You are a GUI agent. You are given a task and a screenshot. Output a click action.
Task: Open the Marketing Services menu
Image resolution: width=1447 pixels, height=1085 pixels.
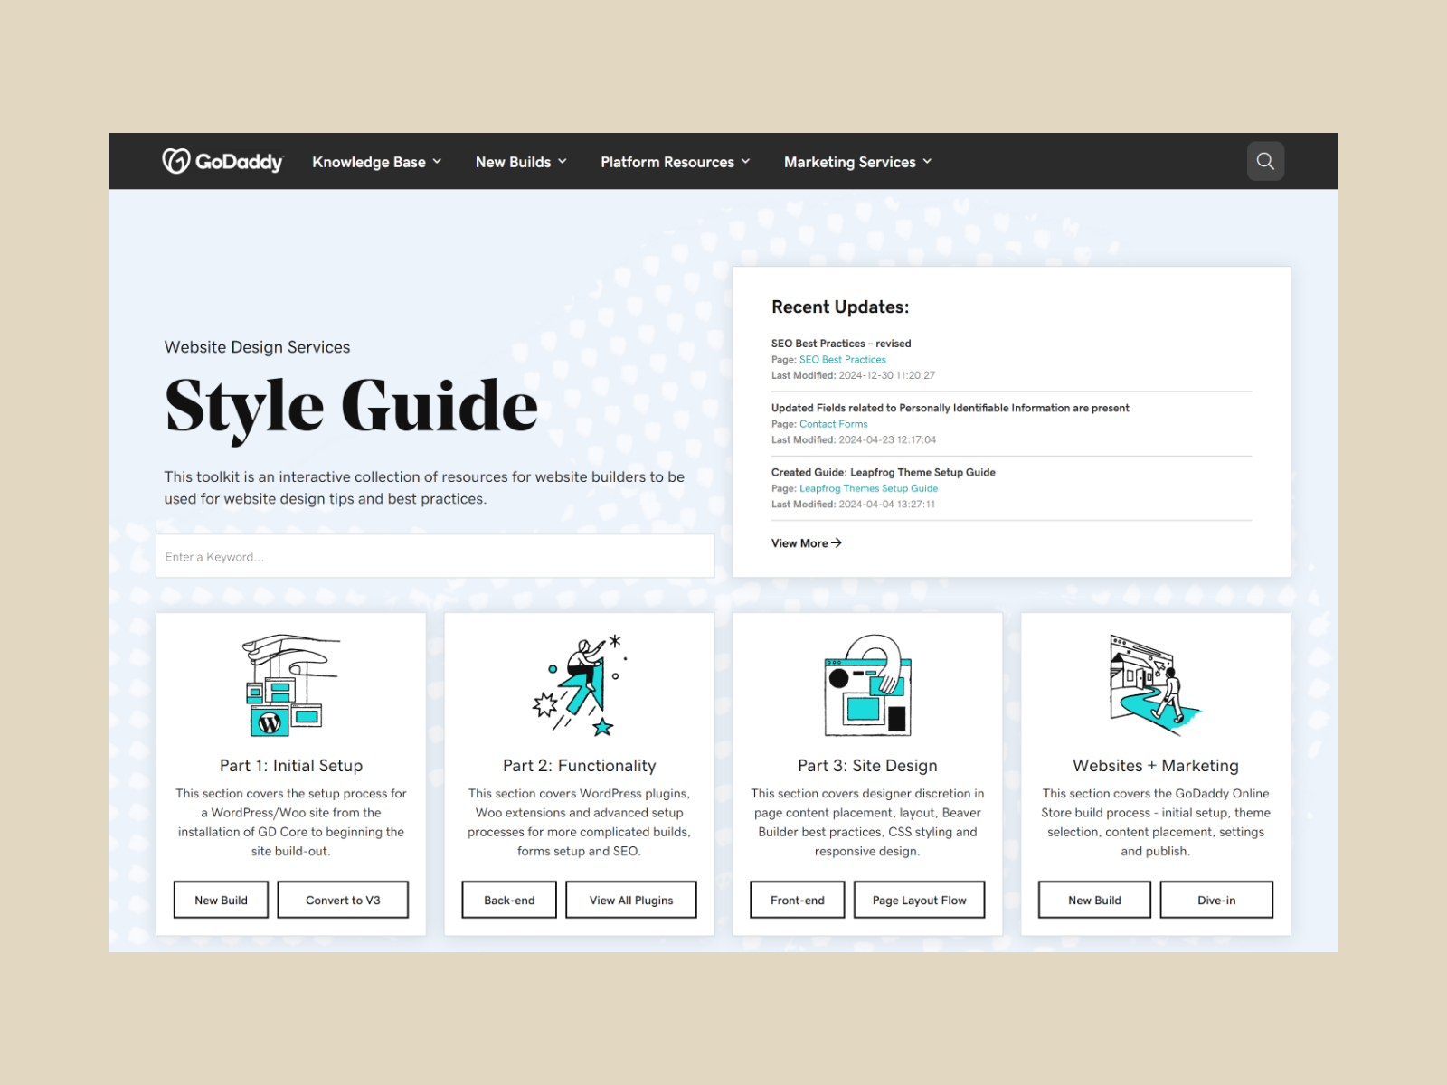857,162
